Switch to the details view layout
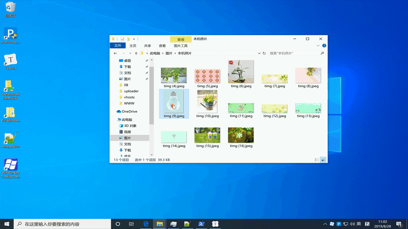 click(x=317, y=160)
